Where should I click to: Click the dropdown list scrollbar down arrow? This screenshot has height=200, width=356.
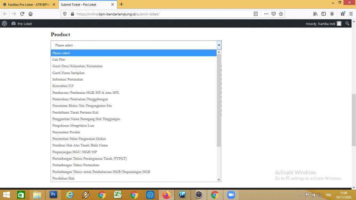219,180
